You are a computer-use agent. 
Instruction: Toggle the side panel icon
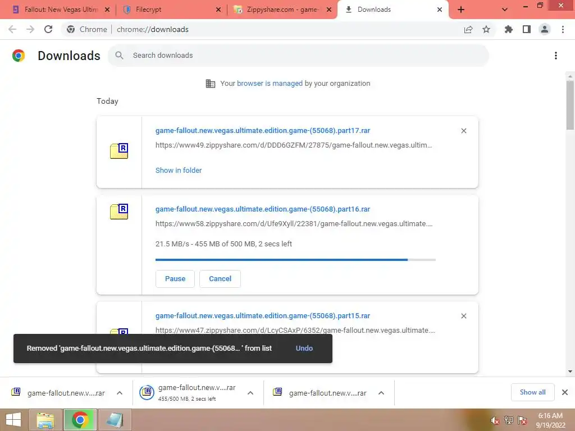pyautogui.click(x=527, y=29)
